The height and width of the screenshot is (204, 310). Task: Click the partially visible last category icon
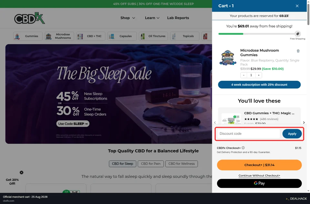(x=205, y=36)
